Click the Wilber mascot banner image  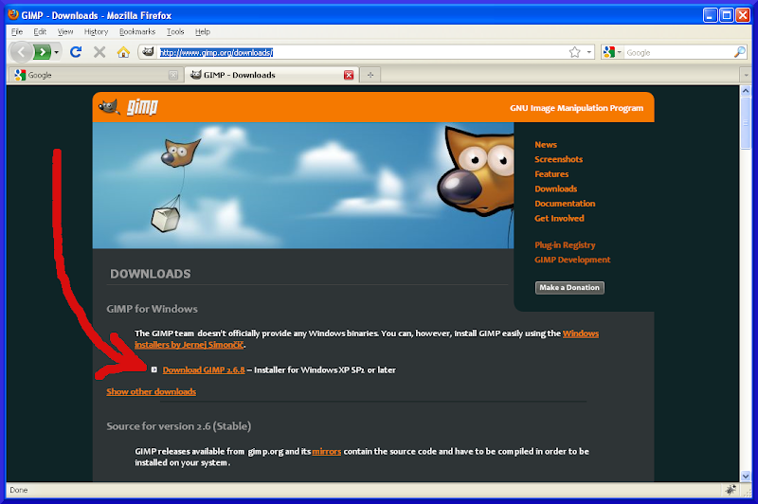[x=303, y=185]
